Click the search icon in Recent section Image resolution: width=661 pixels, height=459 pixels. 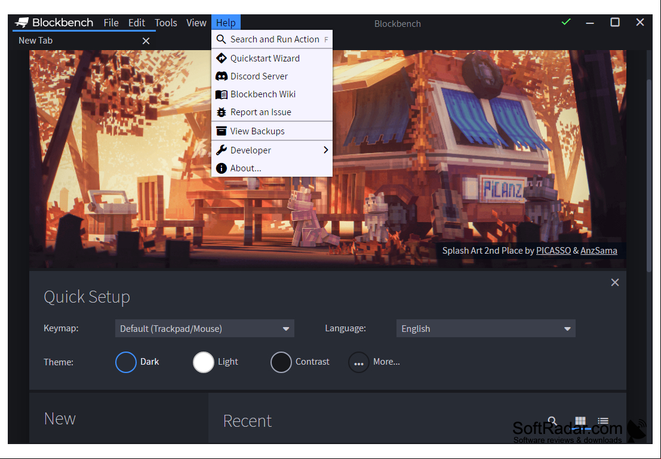(553, 421)
